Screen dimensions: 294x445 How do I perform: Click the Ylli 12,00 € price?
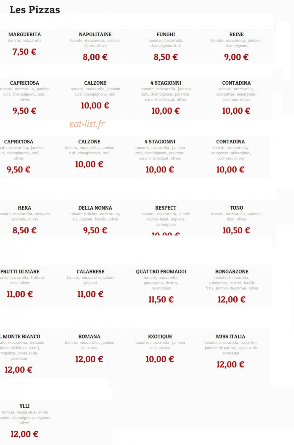click(24, 434)
